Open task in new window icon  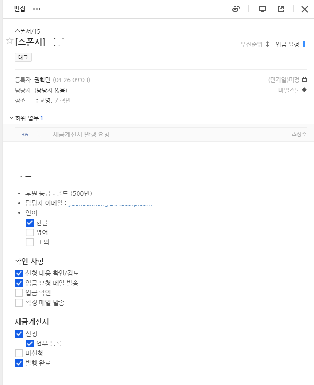coord(281,9)
